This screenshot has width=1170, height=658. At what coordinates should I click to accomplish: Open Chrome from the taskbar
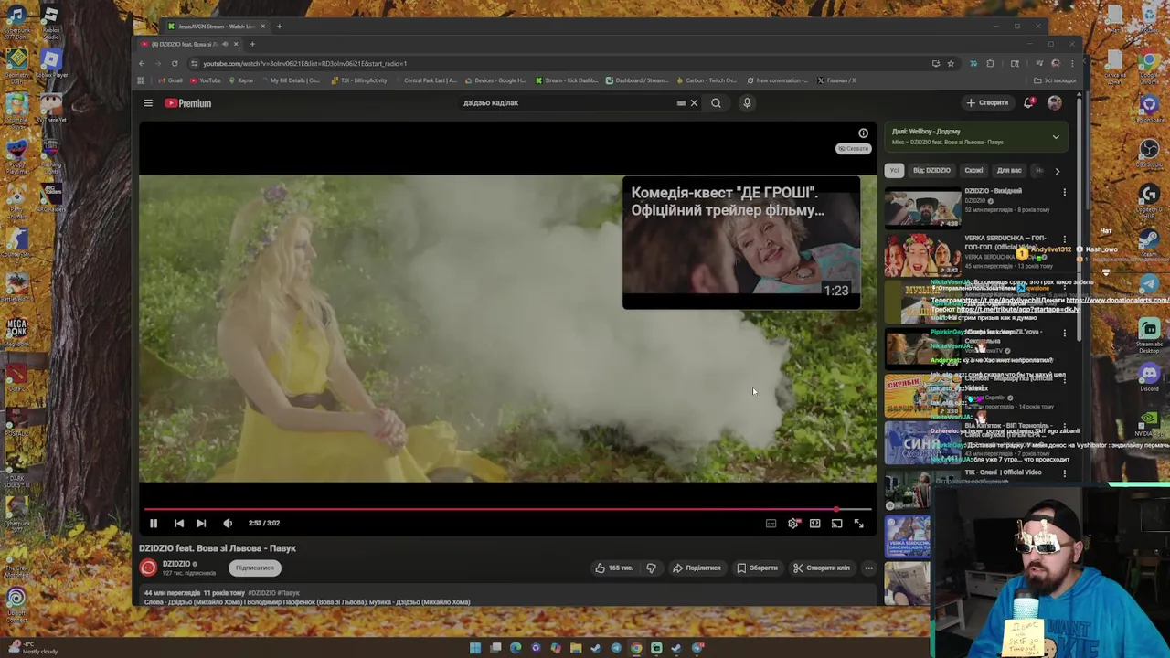point(636,648)
